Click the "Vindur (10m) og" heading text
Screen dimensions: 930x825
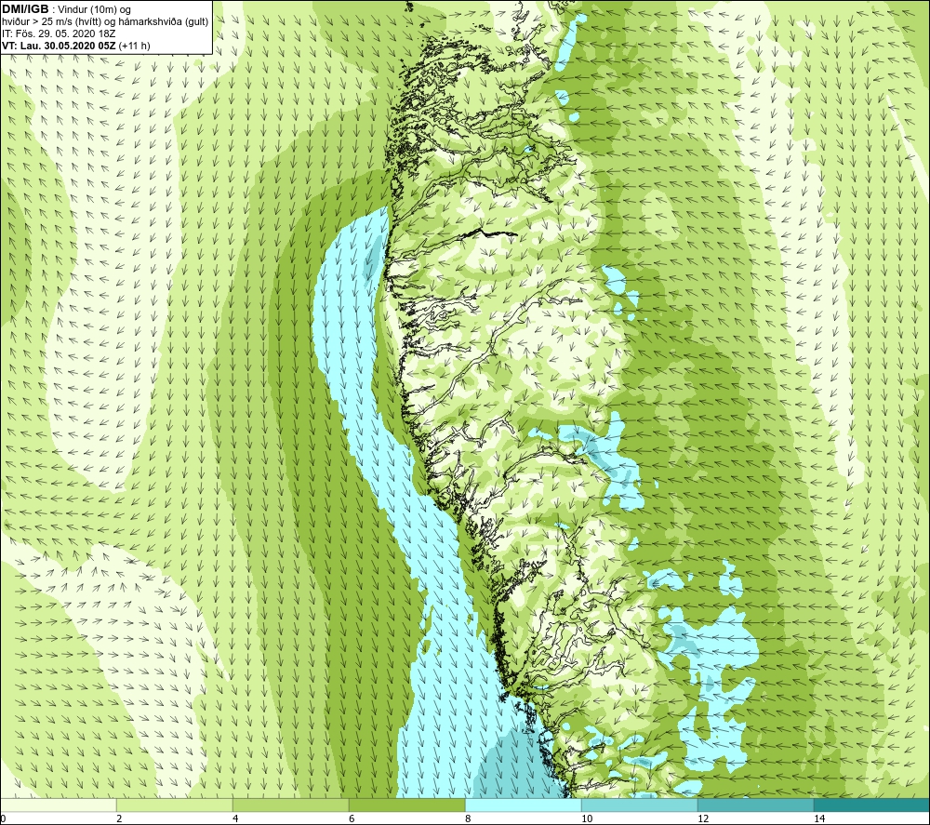click(x=94, y=10)
